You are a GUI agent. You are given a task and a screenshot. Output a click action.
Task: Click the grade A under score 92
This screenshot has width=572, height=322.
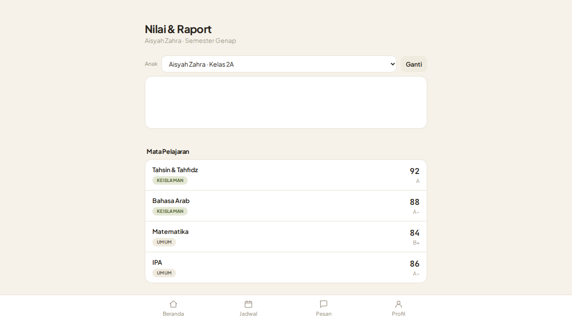(x=418, y=181)
